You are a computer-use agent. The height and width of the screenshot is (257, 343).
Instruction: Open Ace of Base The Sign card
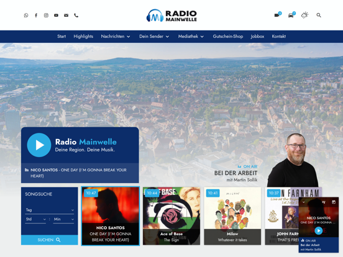click(171, 216)
